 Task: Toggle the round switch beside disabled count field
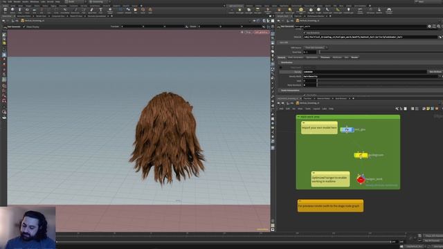(x=280, y=68)
